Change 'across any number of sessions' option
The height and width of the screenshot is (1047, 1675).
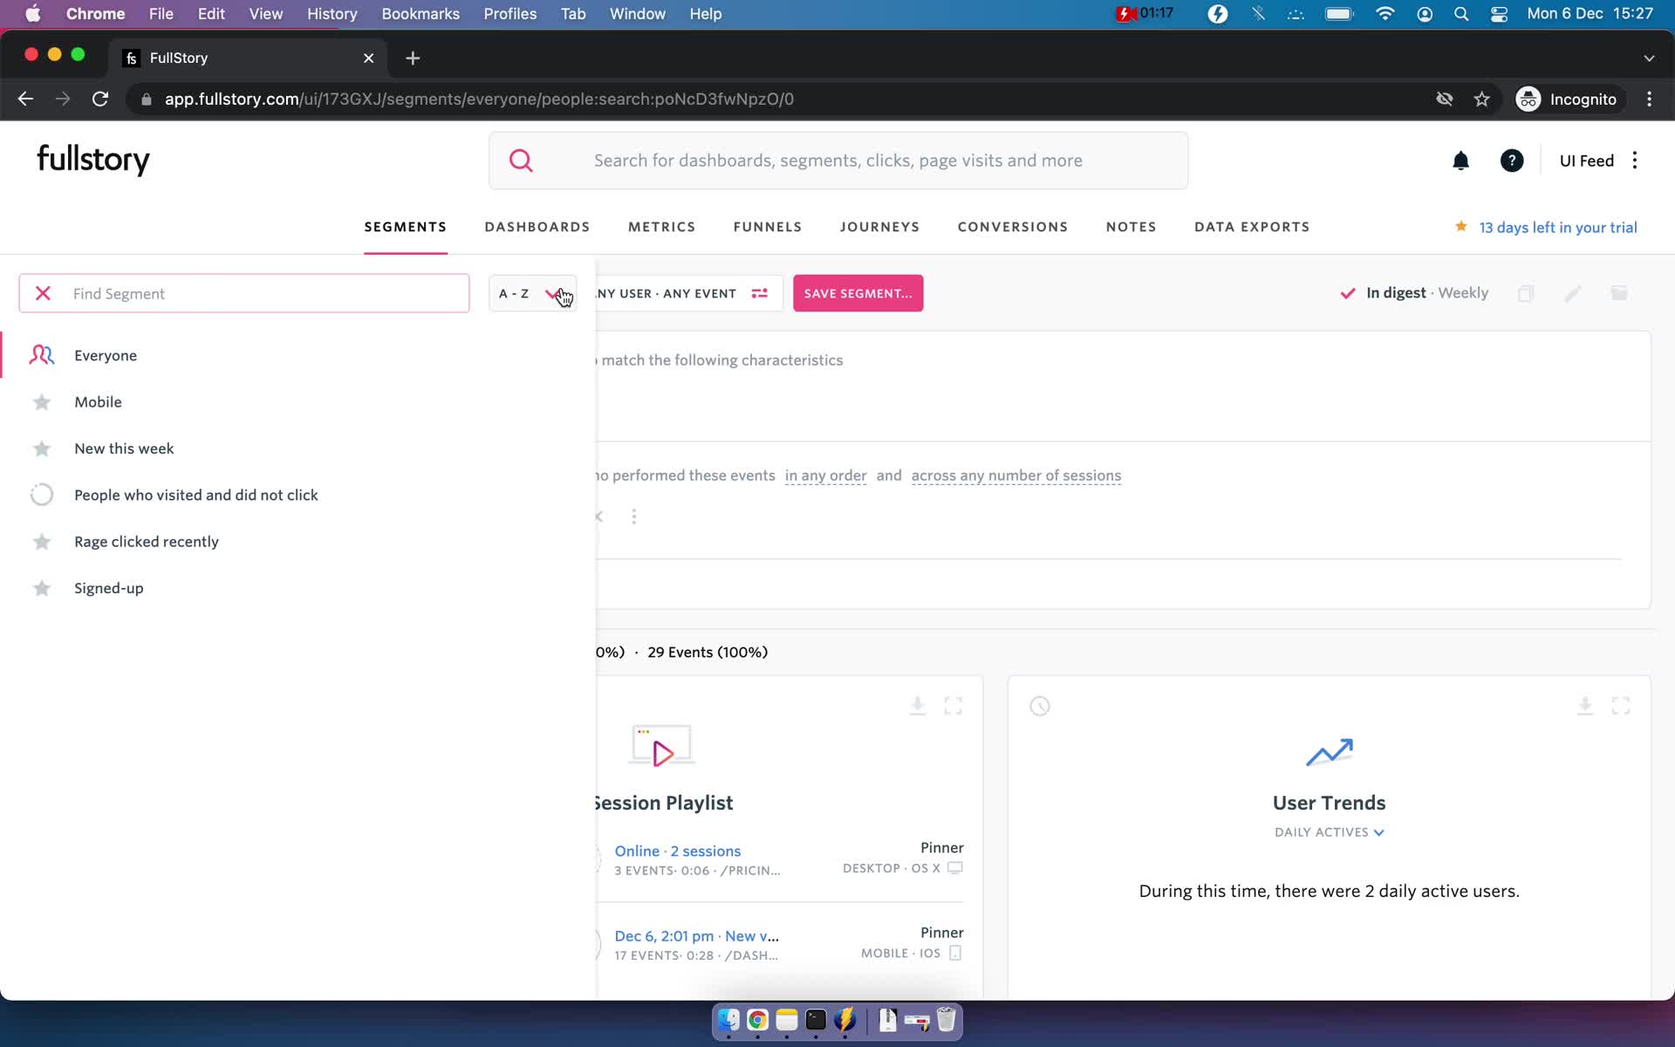pos(1016,476)
